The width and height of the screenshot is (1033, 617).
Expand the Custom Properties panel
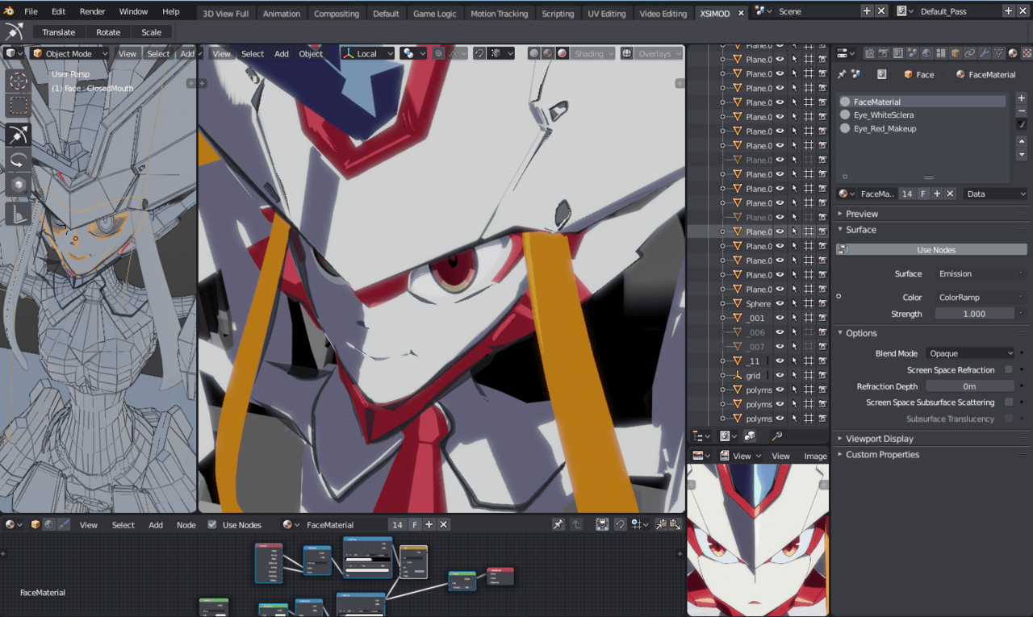(882, 455)
